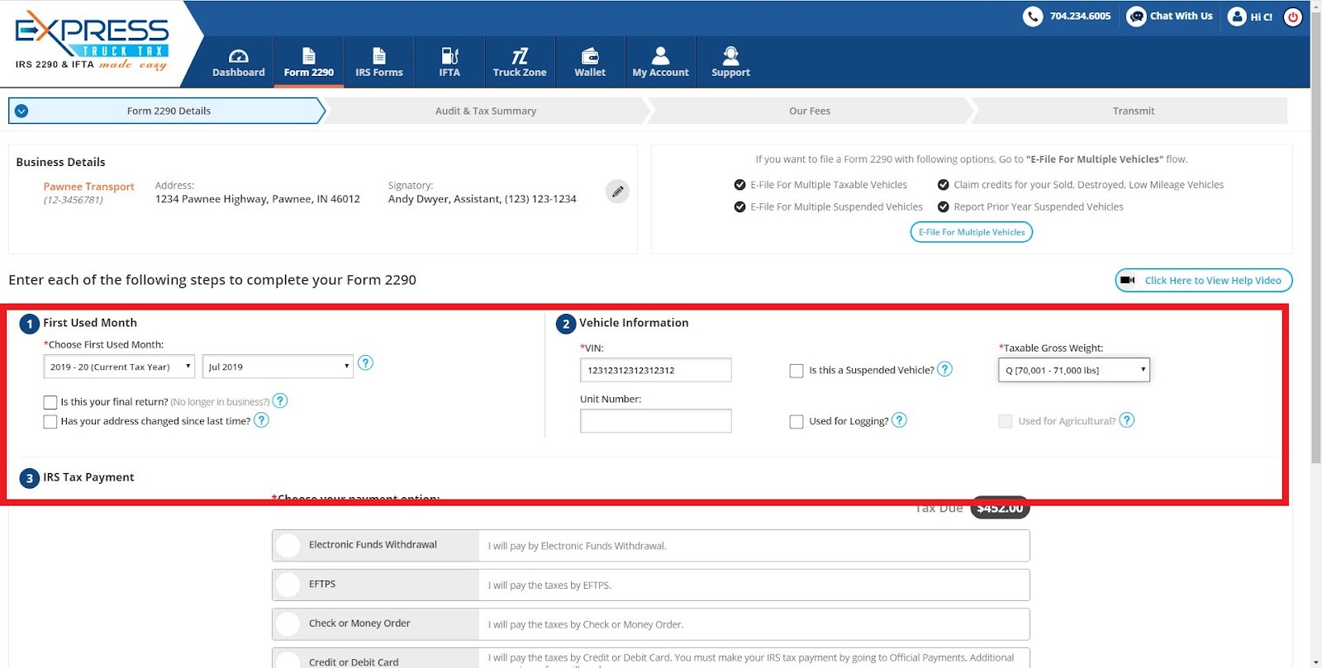Image resolution: width=1322 pixels, height=668 pixels.
Task: Open the Jul 2019 month dropdown
Action: coord(278,367)
